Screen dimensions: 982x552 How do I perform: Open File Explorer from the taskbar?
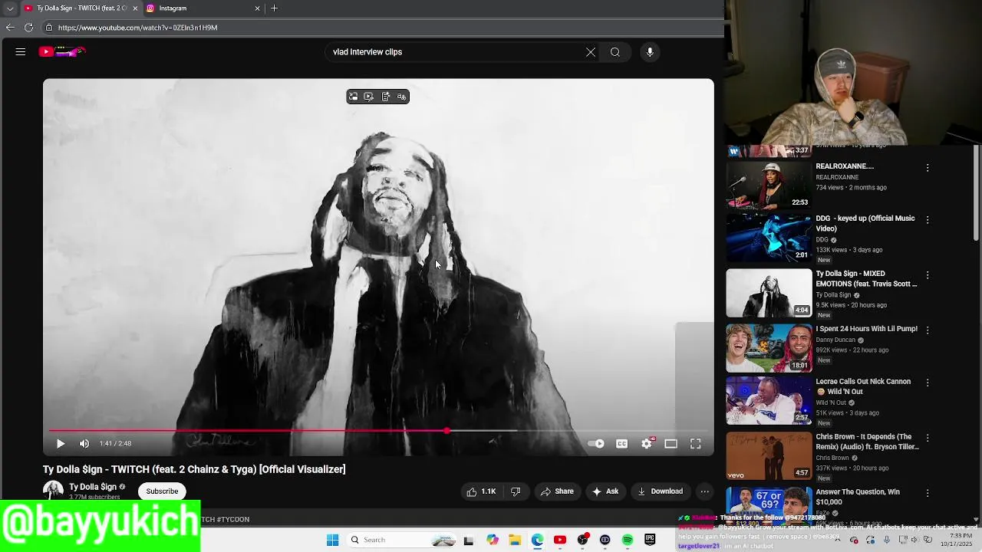click(515, 540)
